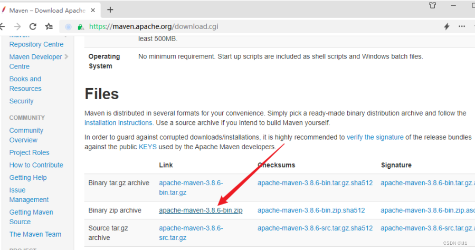475x250 pixels.
Task: Open Repository Centre sidebar link
Action: 36,44
